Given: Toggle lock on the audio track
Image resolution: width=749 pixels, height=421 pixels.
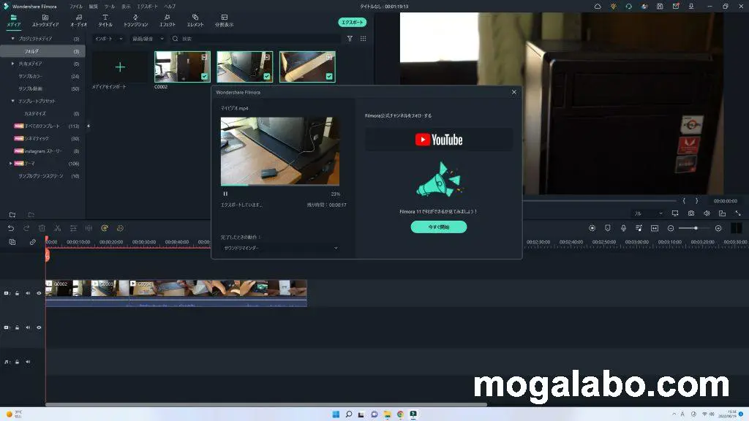Looking at the screenshot, I should click(18, 361).
